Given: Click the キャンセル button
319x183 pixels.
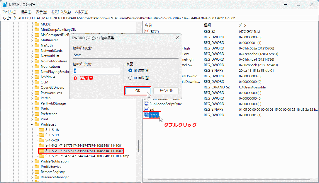Looking at the screenshot, I should (x=166, y=91).
